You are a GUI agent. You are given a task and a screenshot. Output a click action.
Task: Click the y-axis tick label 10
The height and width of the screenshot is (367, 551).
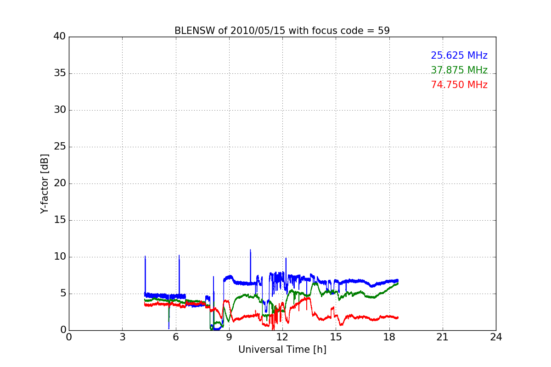(x=60, y=257)
